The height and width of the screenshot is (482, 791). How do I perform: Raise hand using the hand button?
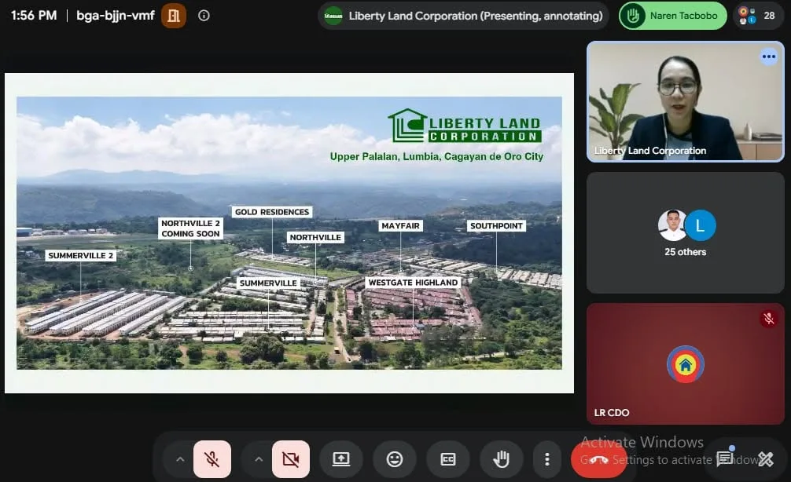point(501,458)
